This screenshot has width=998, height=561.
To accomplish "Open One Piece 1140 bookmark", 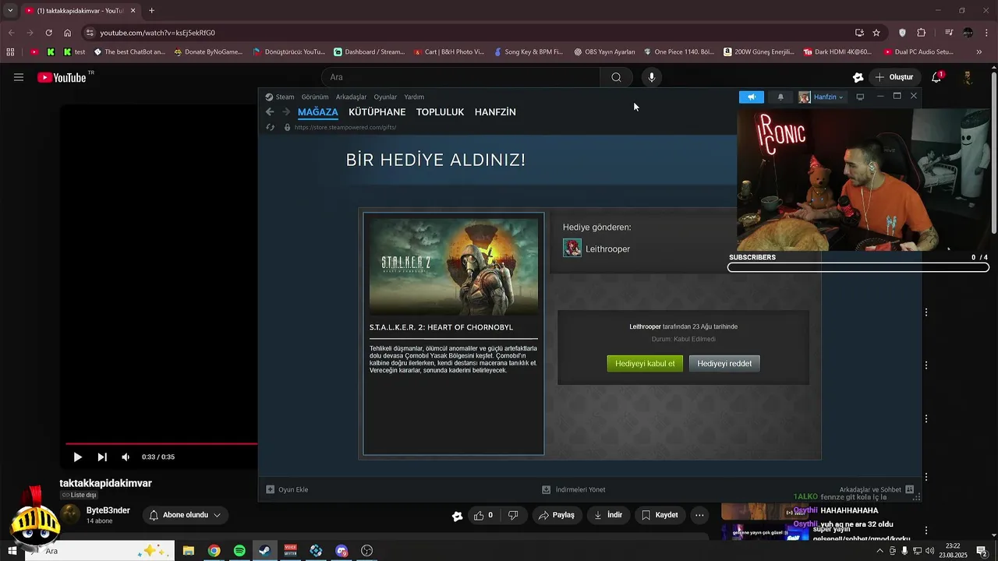I will 679,52.
